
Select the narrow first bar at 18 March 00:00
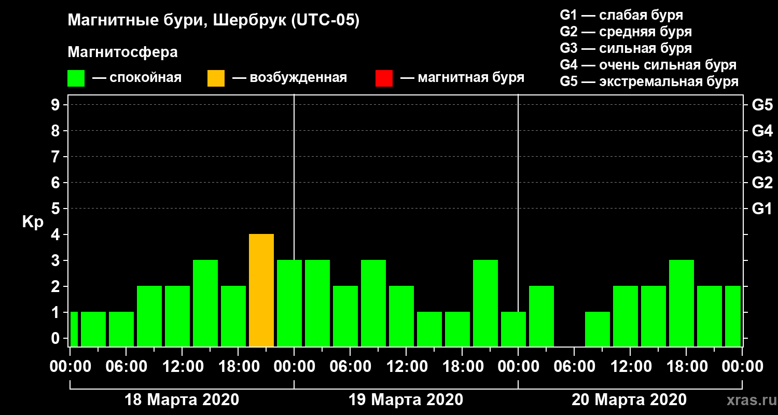point(74,329)
